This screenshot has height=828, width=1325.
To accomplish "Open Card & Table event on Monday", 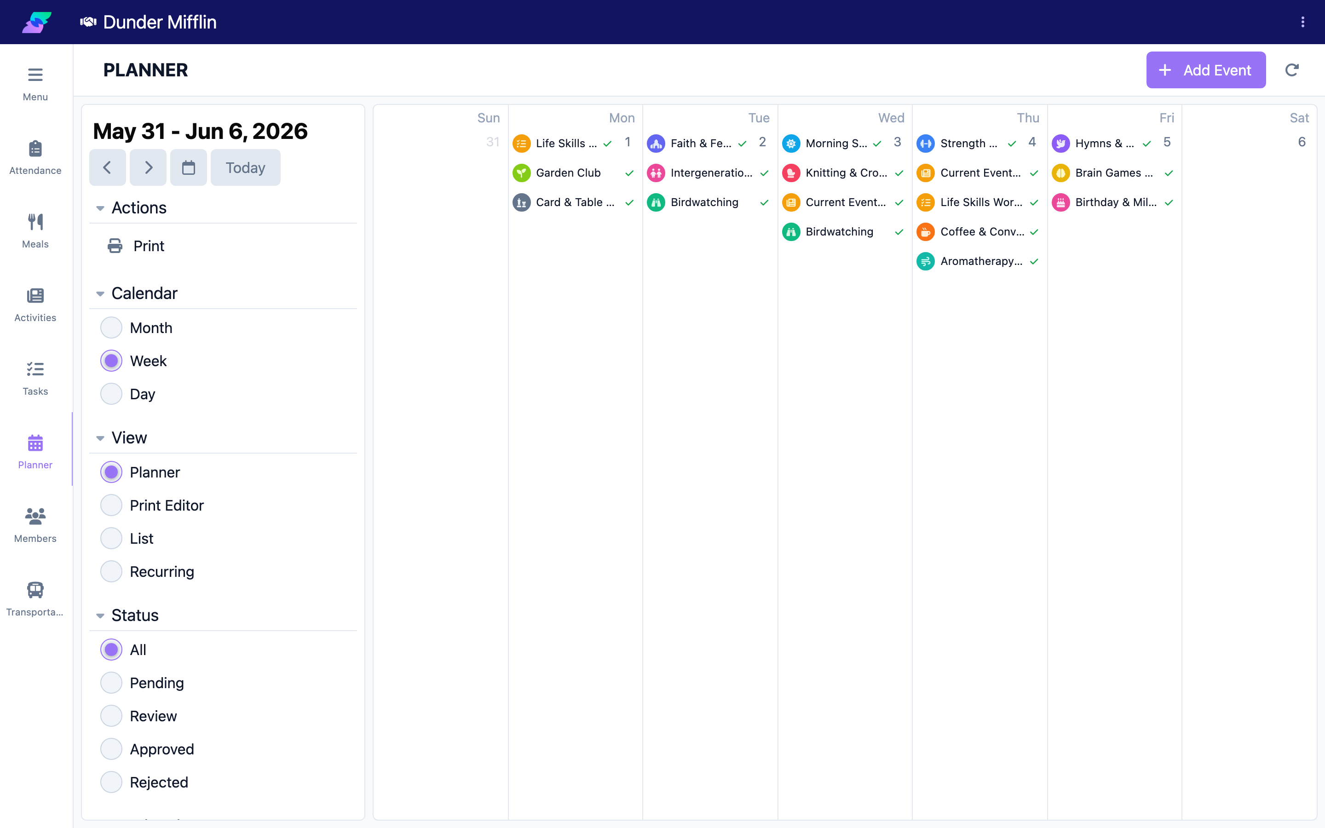I will tap(575, 202).
